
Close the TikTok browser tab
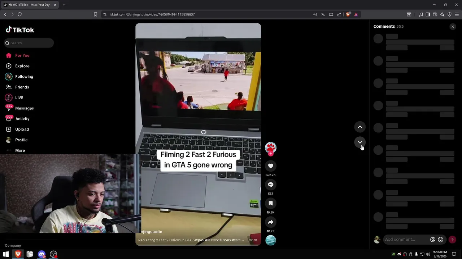(55, 5)
